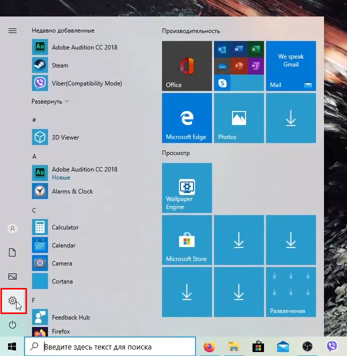Open the Развлечения folder tile
The image size is (347, 356).
(291, 292)
